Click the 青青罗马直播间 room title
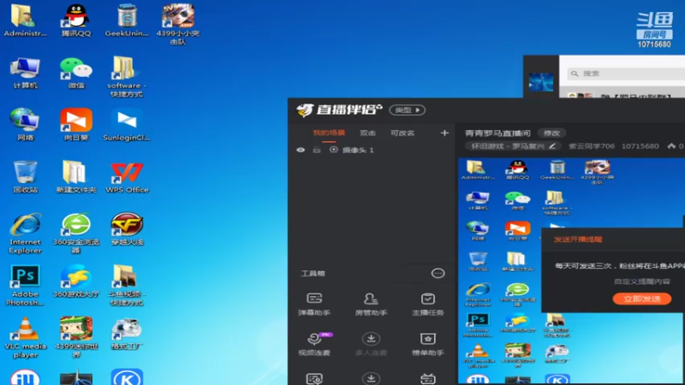685x385 pixels. point(497,133)
